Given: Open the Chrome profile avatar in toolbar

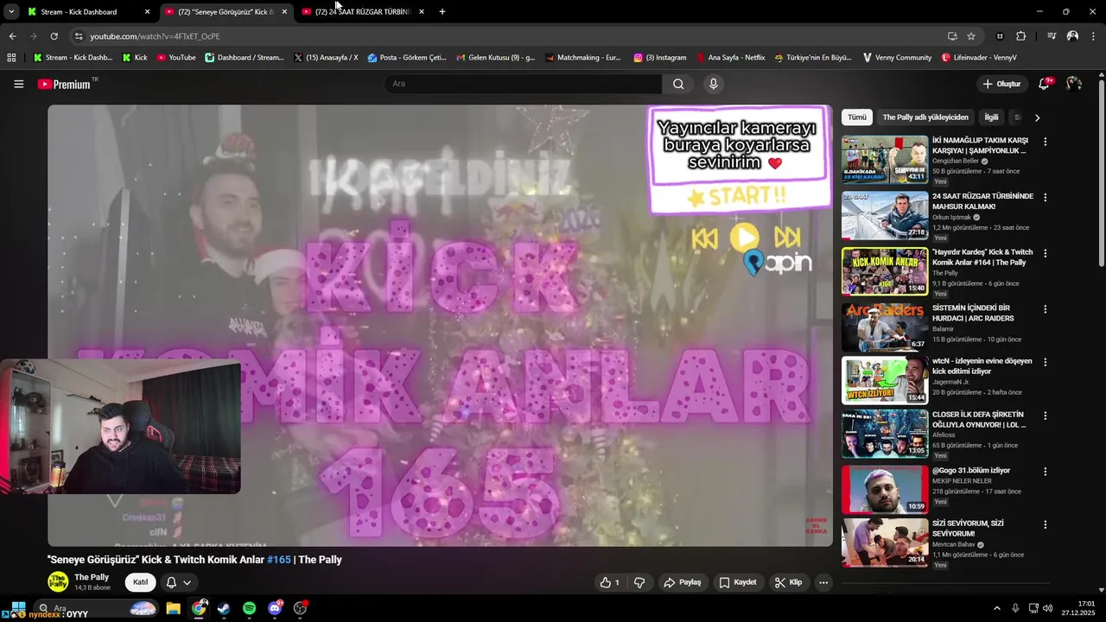Looking at the screenshot, I should point(1072,36).
